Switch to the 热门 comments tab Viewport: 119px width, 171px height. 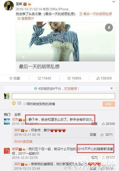pyautogui.click(x=7, y=114)
